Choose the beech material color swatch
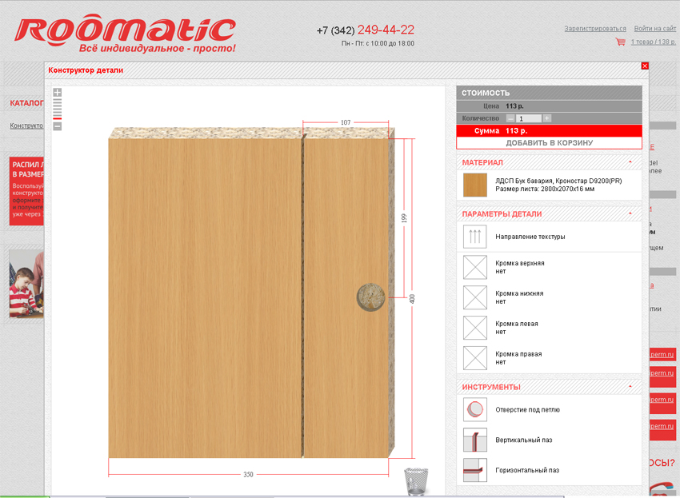This screenshot has height=498, width=680. (474, 185)
